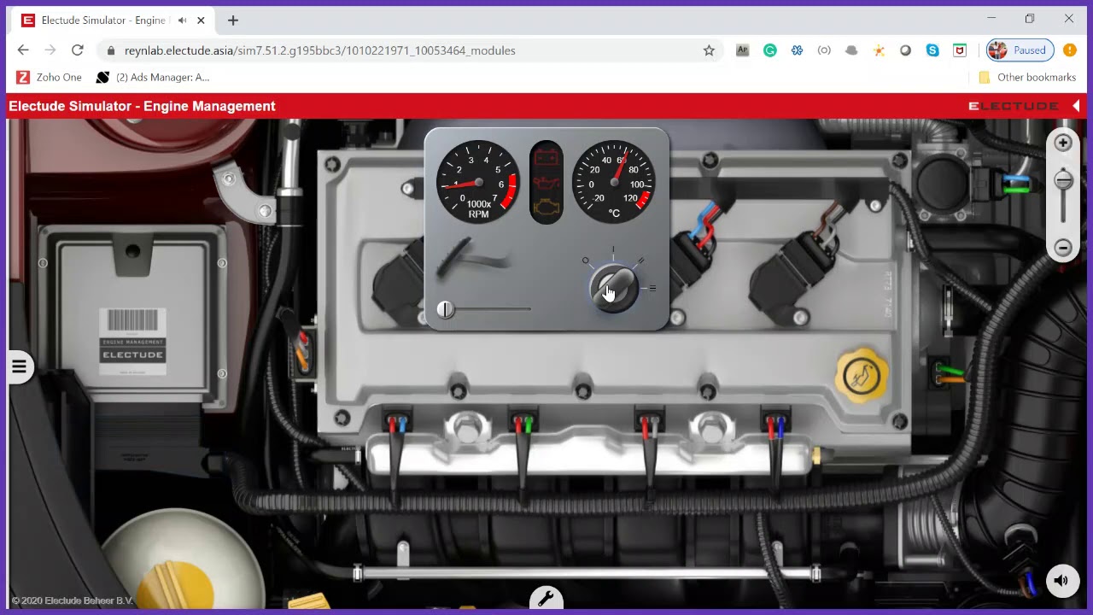Open the McAfee shield extension
This screenshot has height=615, width=1093.
[960, 50]
